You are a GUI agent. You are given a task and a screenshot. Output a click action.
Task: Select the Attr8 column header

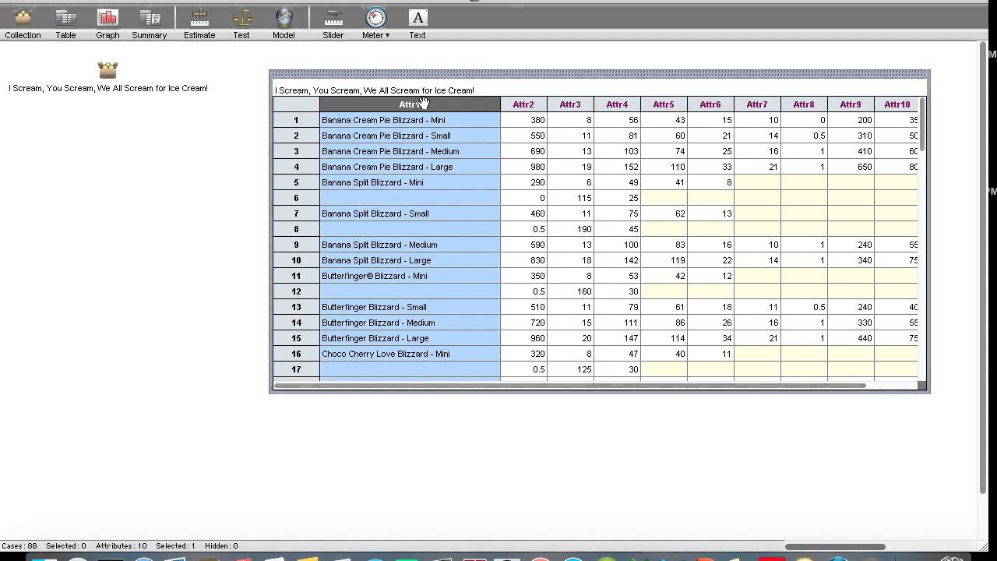[804, 104]
